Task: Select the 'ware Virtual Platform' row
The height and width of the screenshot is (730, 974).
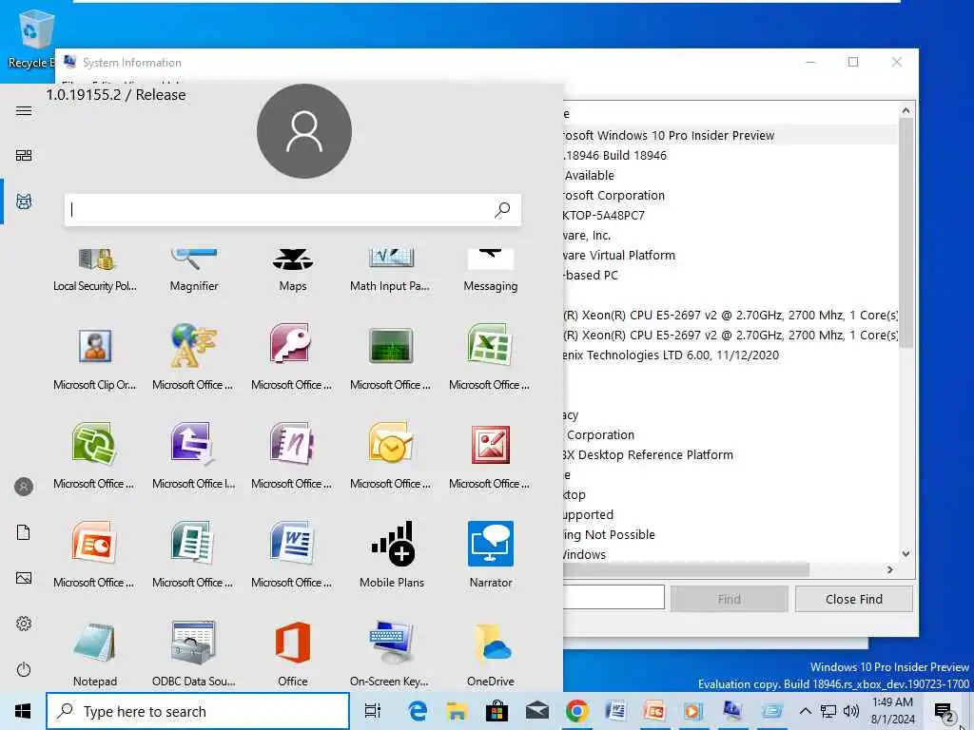Action: (730, 255)
